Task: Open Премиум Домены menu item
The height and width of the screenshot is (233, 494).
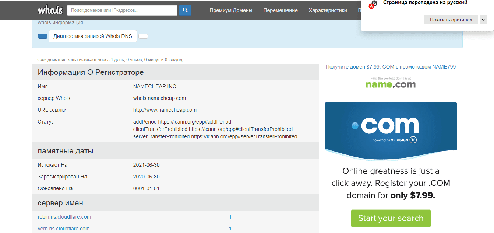Action: 231,10
